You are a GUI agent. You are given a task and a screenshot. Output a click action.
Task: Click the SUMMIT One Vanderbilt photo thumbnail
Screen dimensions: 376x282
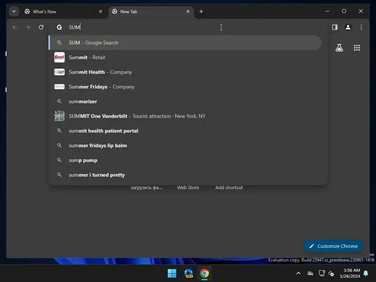click(x=59, y=116)
